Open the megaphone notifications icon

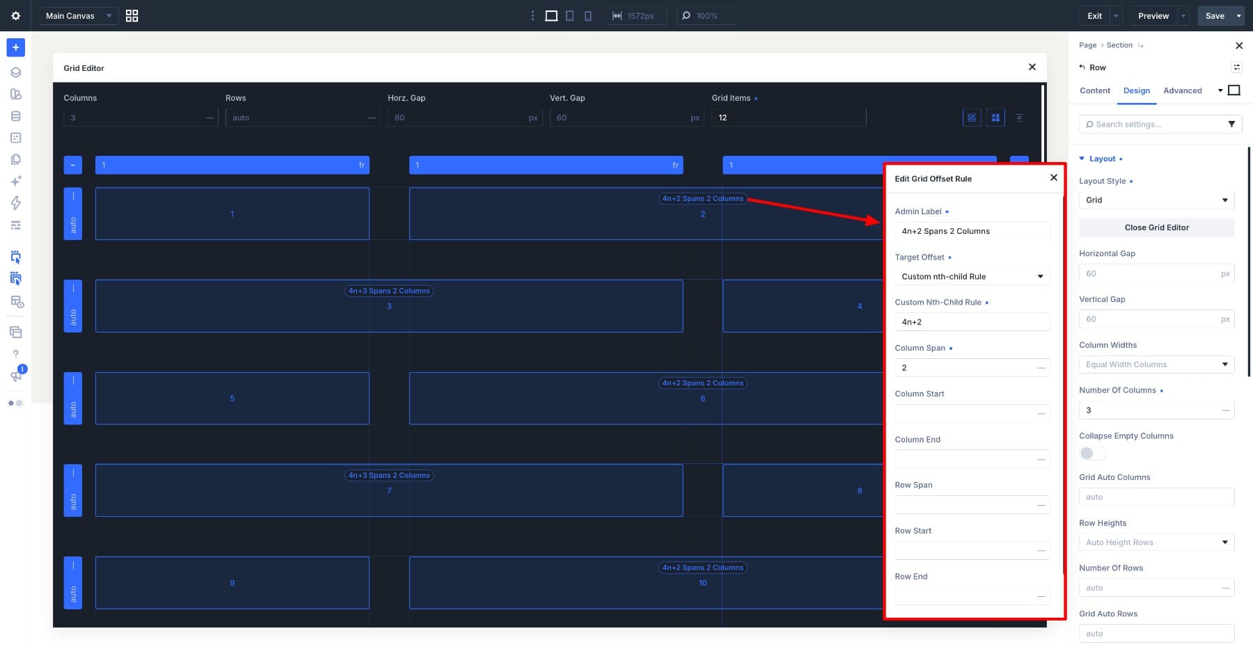click(15, 376)
